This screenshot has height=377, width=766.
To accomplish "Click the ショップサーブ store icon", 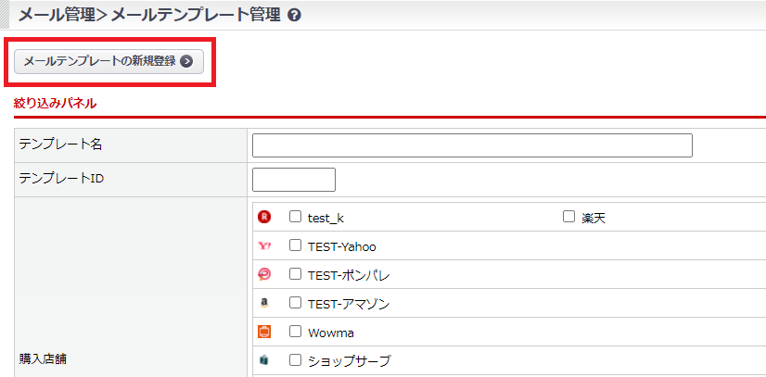I will pyautogui.click(x=264, y=360).
